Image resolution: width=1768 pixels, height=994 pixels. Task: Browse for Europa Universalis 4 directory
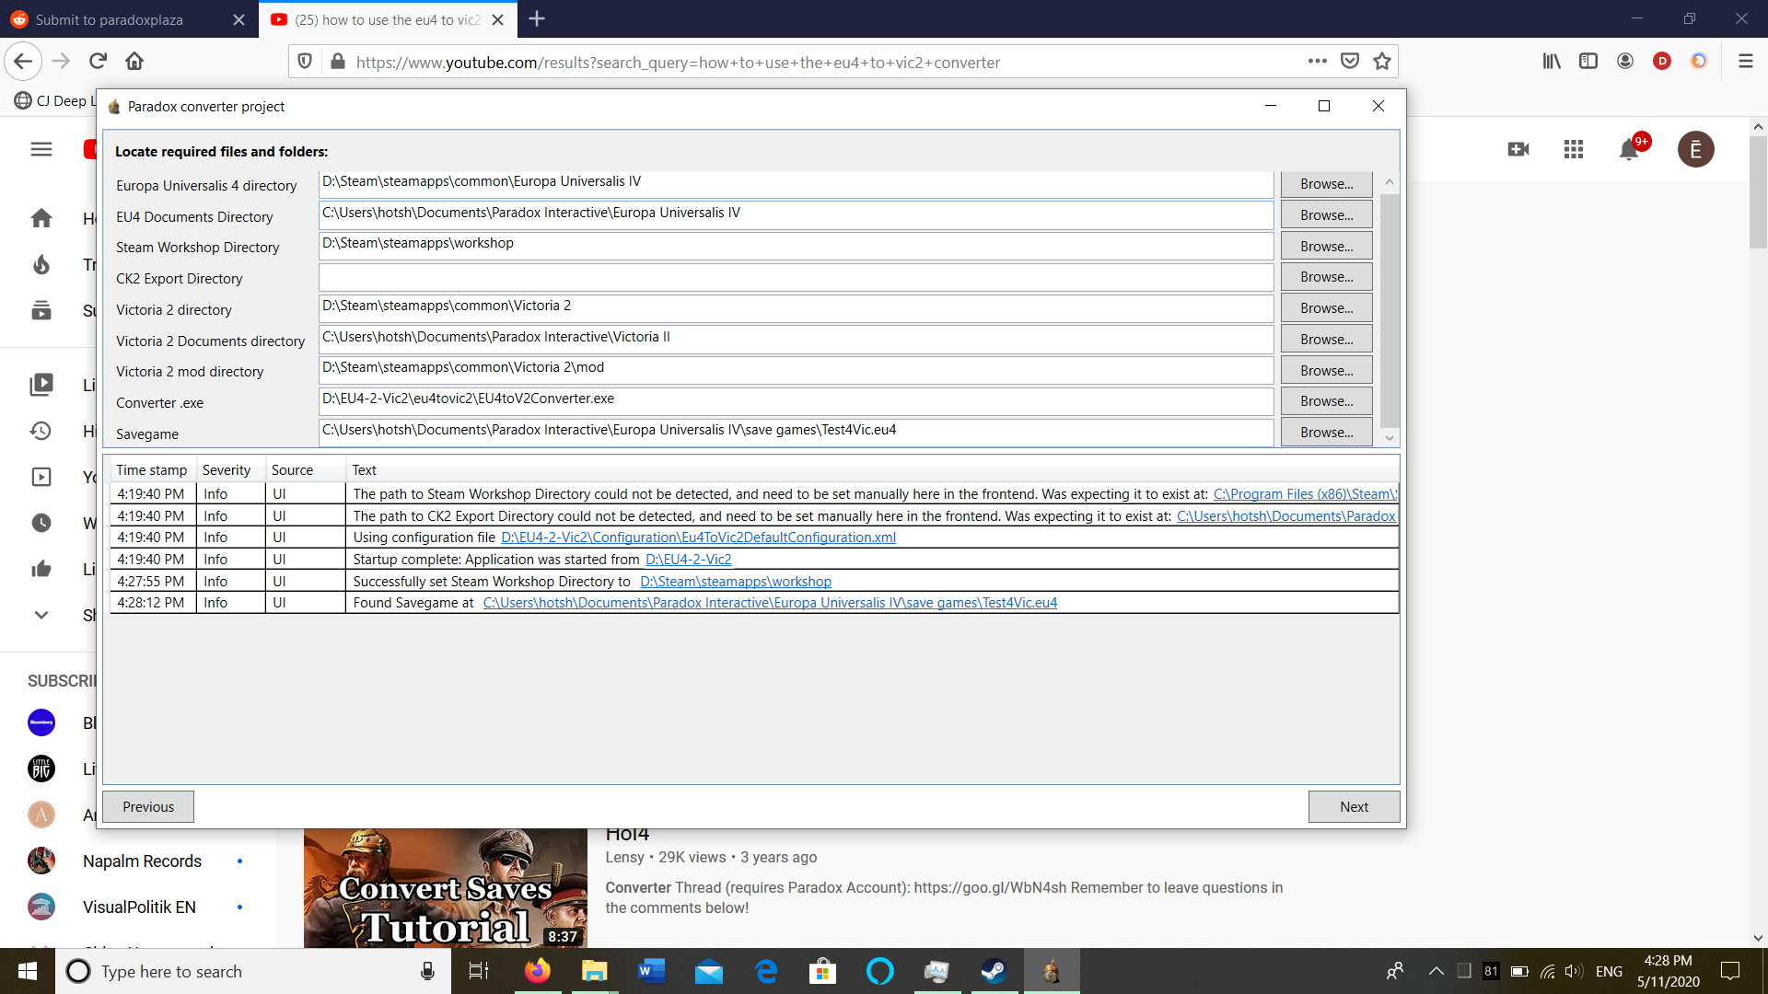pos(1326,184)
